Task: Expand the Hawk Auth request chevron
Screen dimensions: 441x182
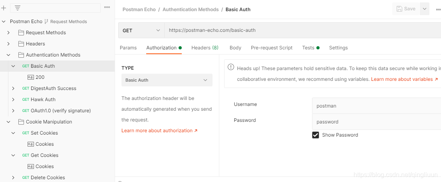Action: [x=13, y=100]
